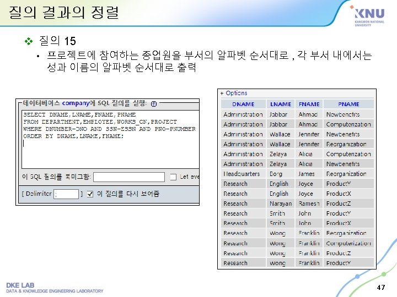Click the 'FROM DEPARTMENT,EMPLOYEE,WORKS_ON,PROJECT' query line
Image resolution: width=397 pixels, height=297 pixels.
100,122
